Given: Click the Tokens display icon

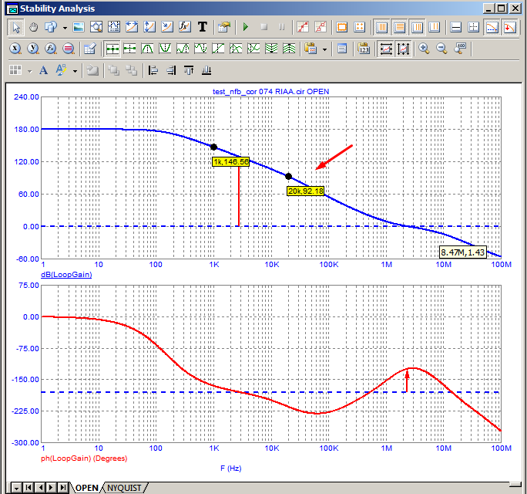Looking at the screenshot, I should (x=321, y=27).
